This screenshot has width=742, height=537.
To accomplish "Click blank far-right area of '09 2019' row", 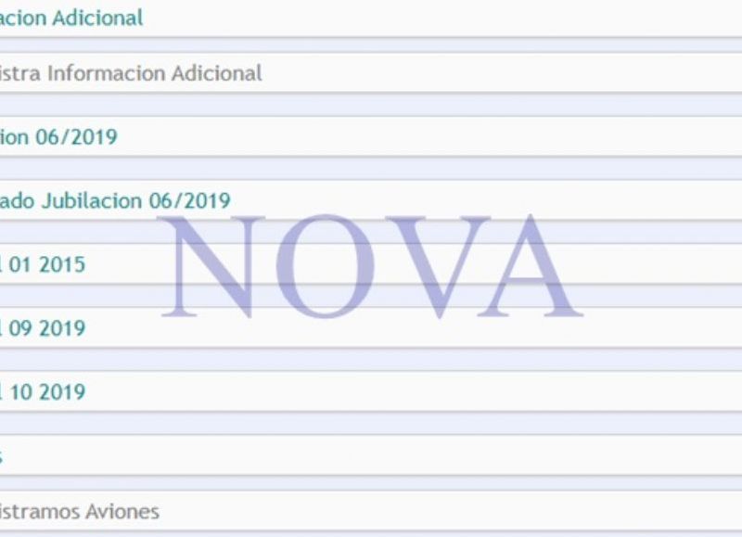I will point(668,328).
